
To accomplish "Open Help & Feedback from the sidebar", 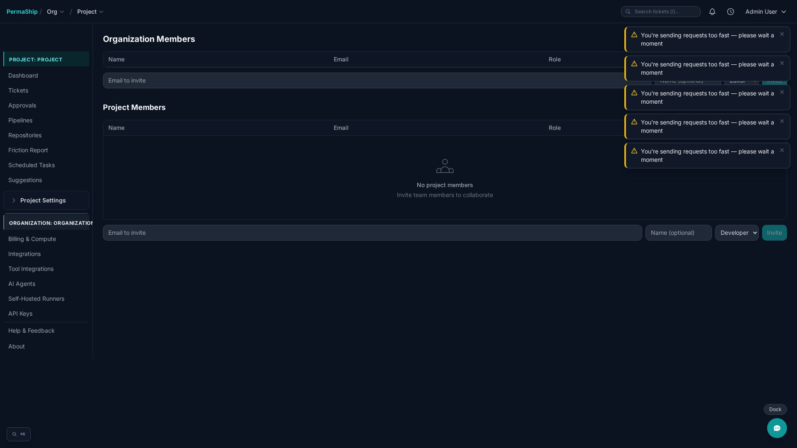I will tap(32, 331).
